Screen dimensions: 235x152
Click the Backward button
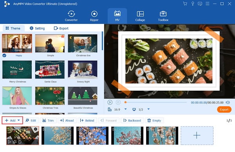click(132, 120)
